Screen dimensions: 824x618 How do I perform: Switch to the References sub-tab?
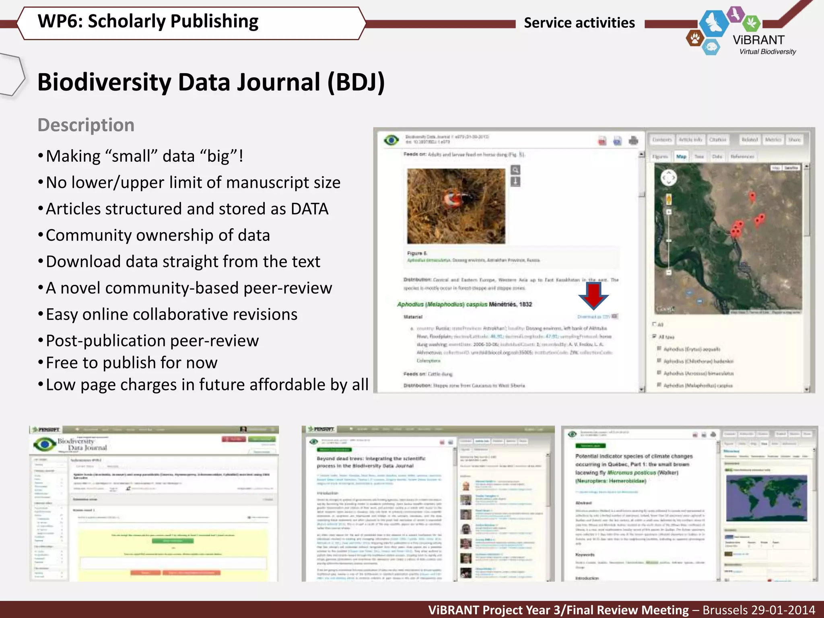[742, 157]
